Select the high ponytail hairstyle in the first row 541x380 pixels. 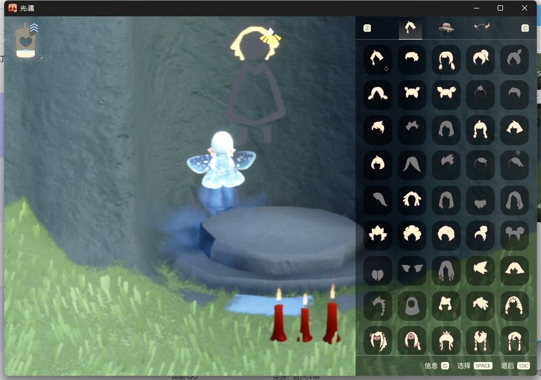coord(480,60)
